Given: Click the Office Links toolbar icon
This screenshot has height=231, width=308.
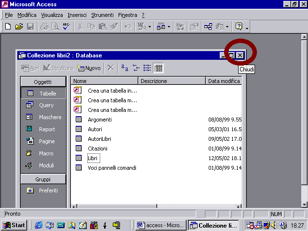Looking at the screenshot, I should pos(142,27).
